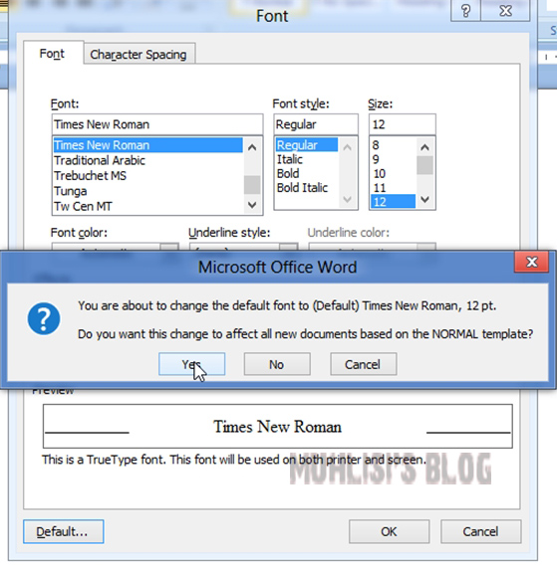Select size 8 in size list
This screenshot has height=573, width=557.
393,145
